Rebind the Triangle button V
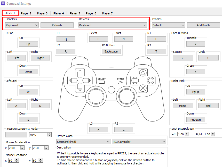Image resolution: width=222 pixels, height=167 pixels. point(196,44)
